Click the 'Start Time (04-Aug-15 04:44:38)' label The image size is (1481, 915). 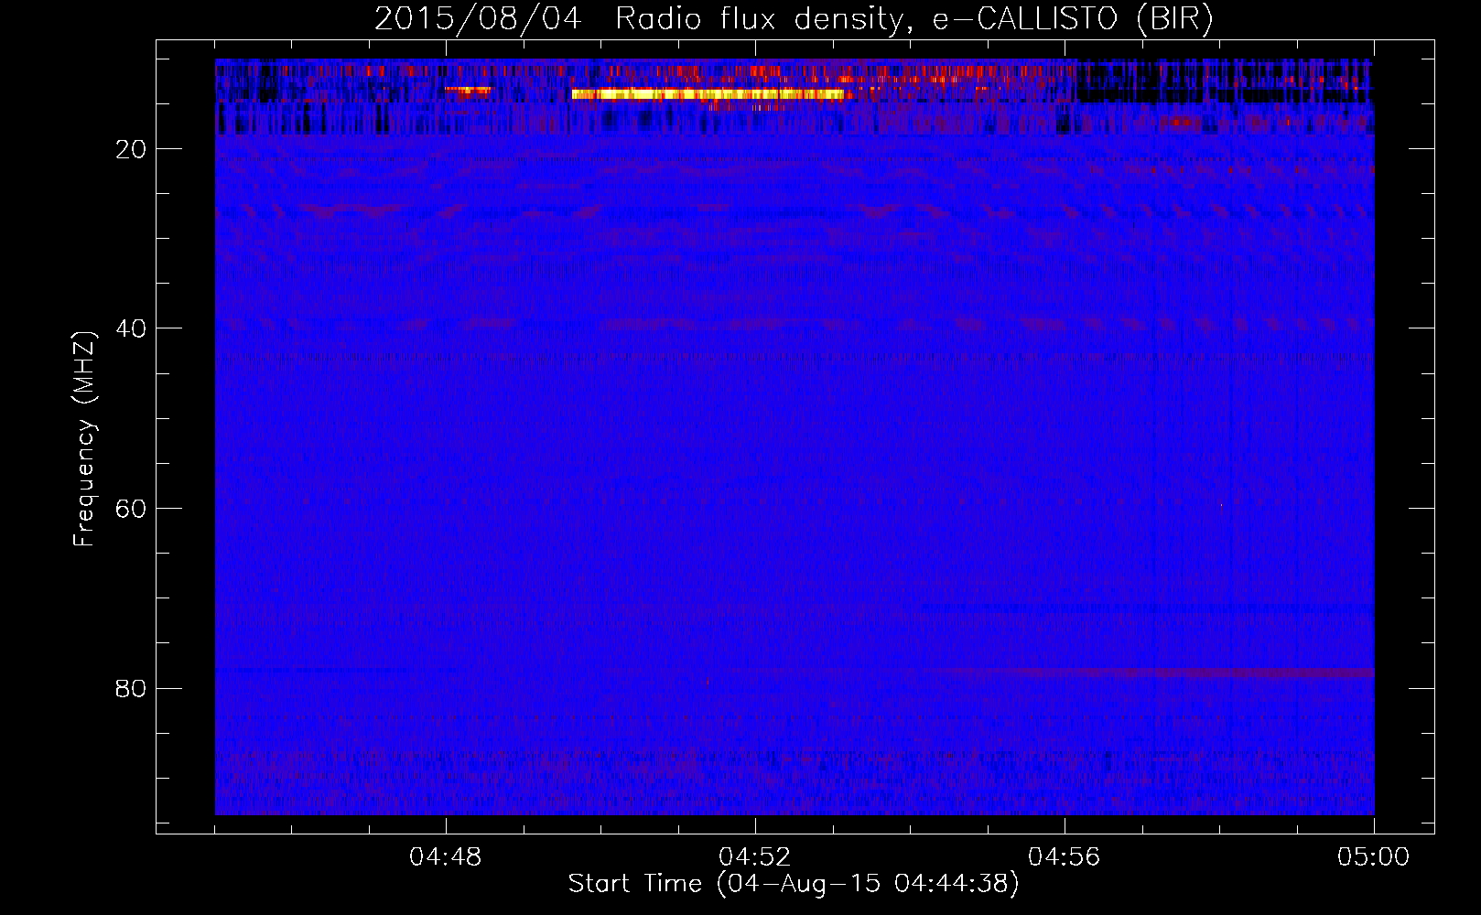(x=794, y=884)
